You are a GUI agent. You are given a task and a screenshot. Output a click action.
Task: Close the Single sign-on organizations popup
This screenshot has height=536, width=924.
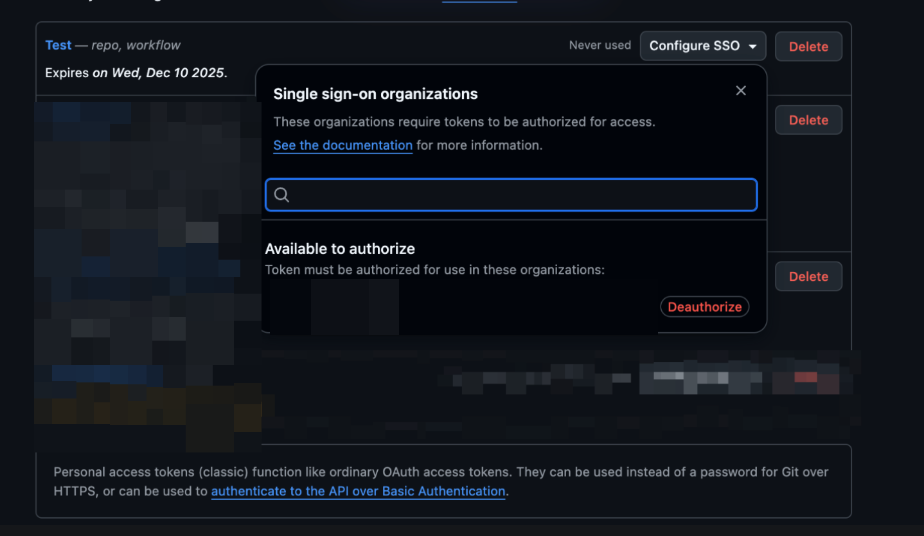pyautogui.click(x=740, y=91)
